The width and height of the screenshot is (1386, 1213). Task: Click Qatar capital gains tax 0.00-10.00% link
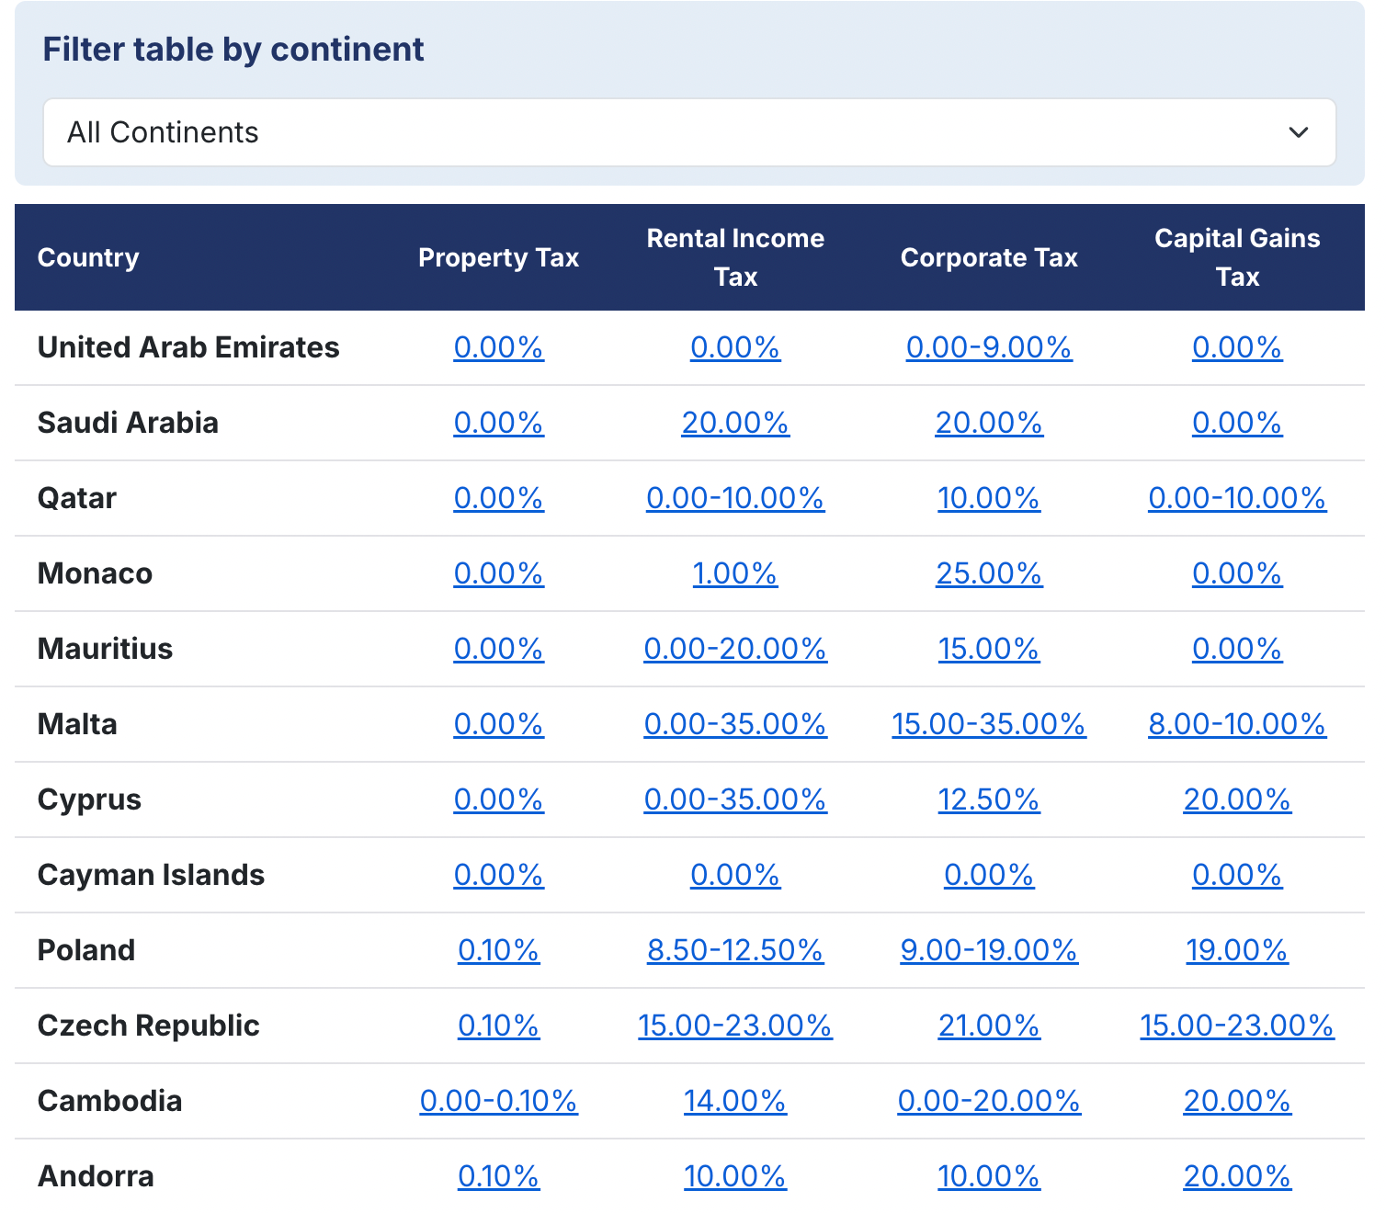(x=1236, y=498)
